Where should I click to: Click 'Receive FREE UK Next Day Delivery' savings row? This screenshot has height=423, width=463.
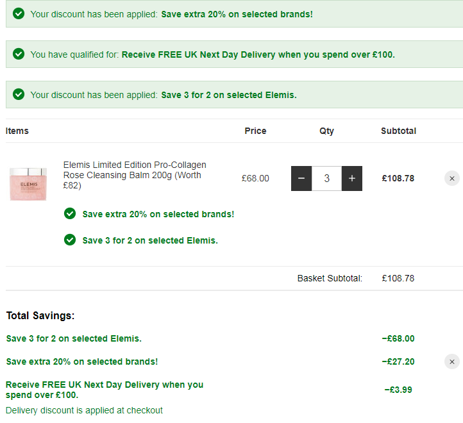coord(105,390)
